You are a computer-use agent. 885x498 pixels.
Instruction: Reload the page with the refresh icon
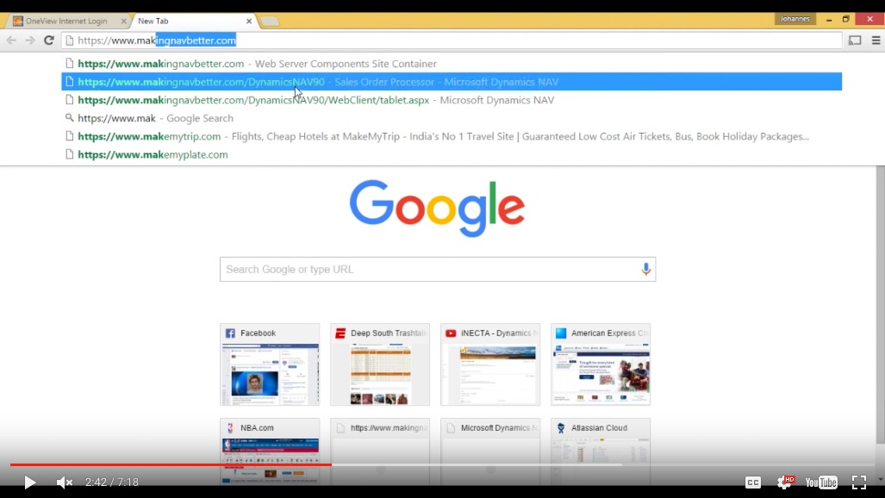tap(49, 40)
